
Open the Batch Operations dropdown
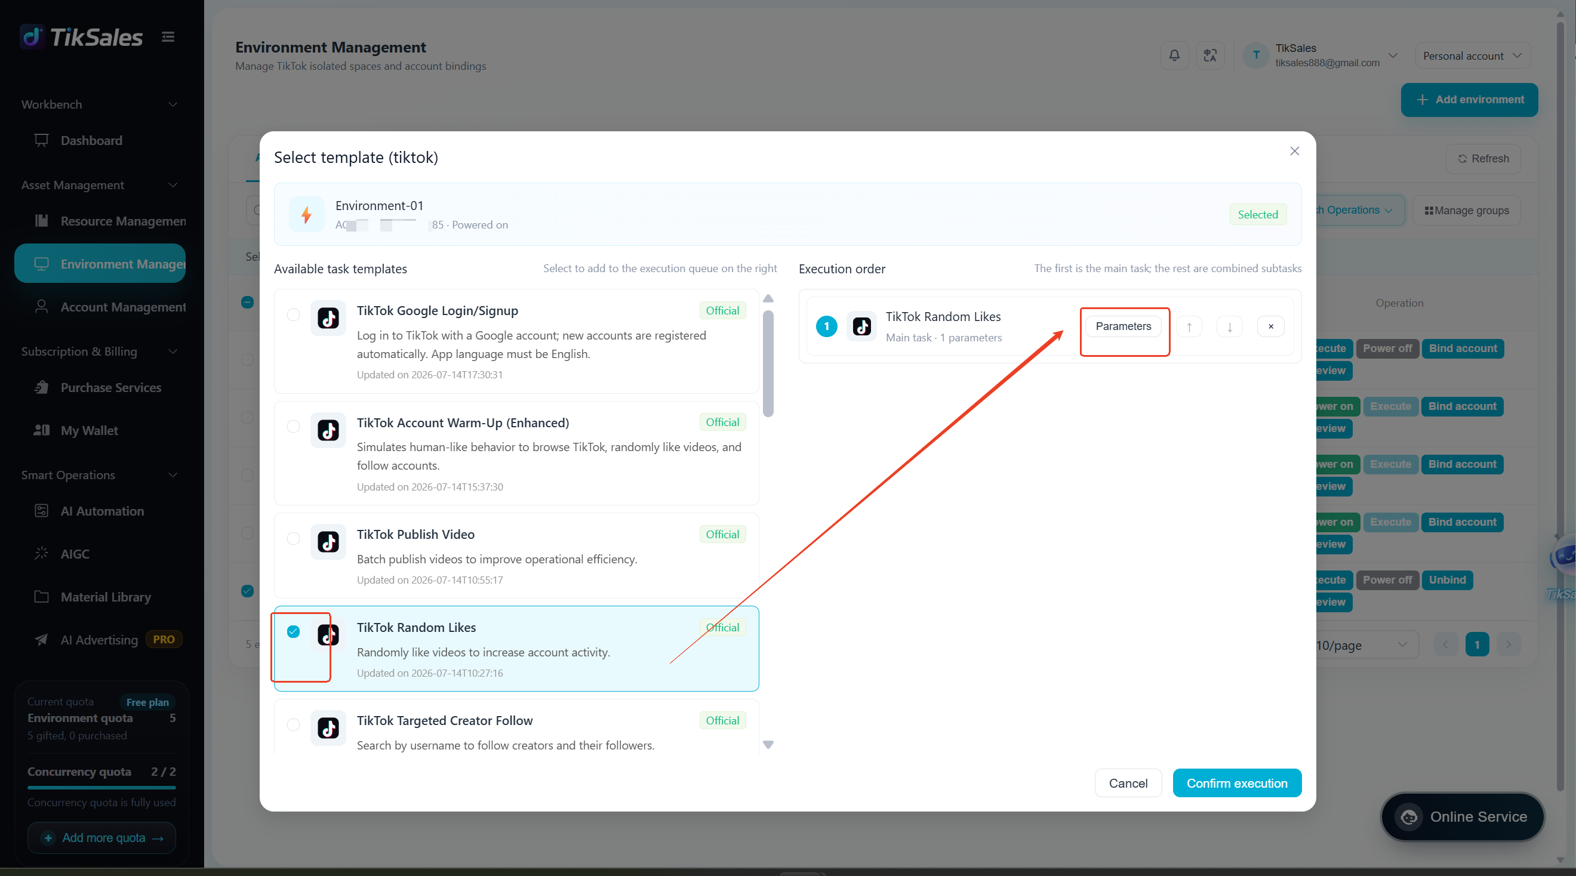pos(1359,211)
